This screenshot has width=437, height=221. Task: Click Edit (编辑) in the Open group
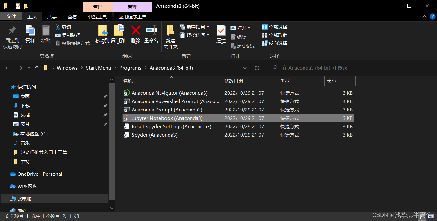point(239,37)
